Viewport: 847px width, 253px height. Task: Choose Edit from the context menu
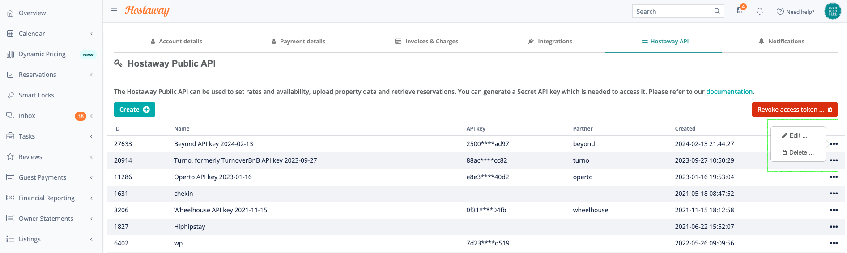pyautogui.click(x=795, y=135)
